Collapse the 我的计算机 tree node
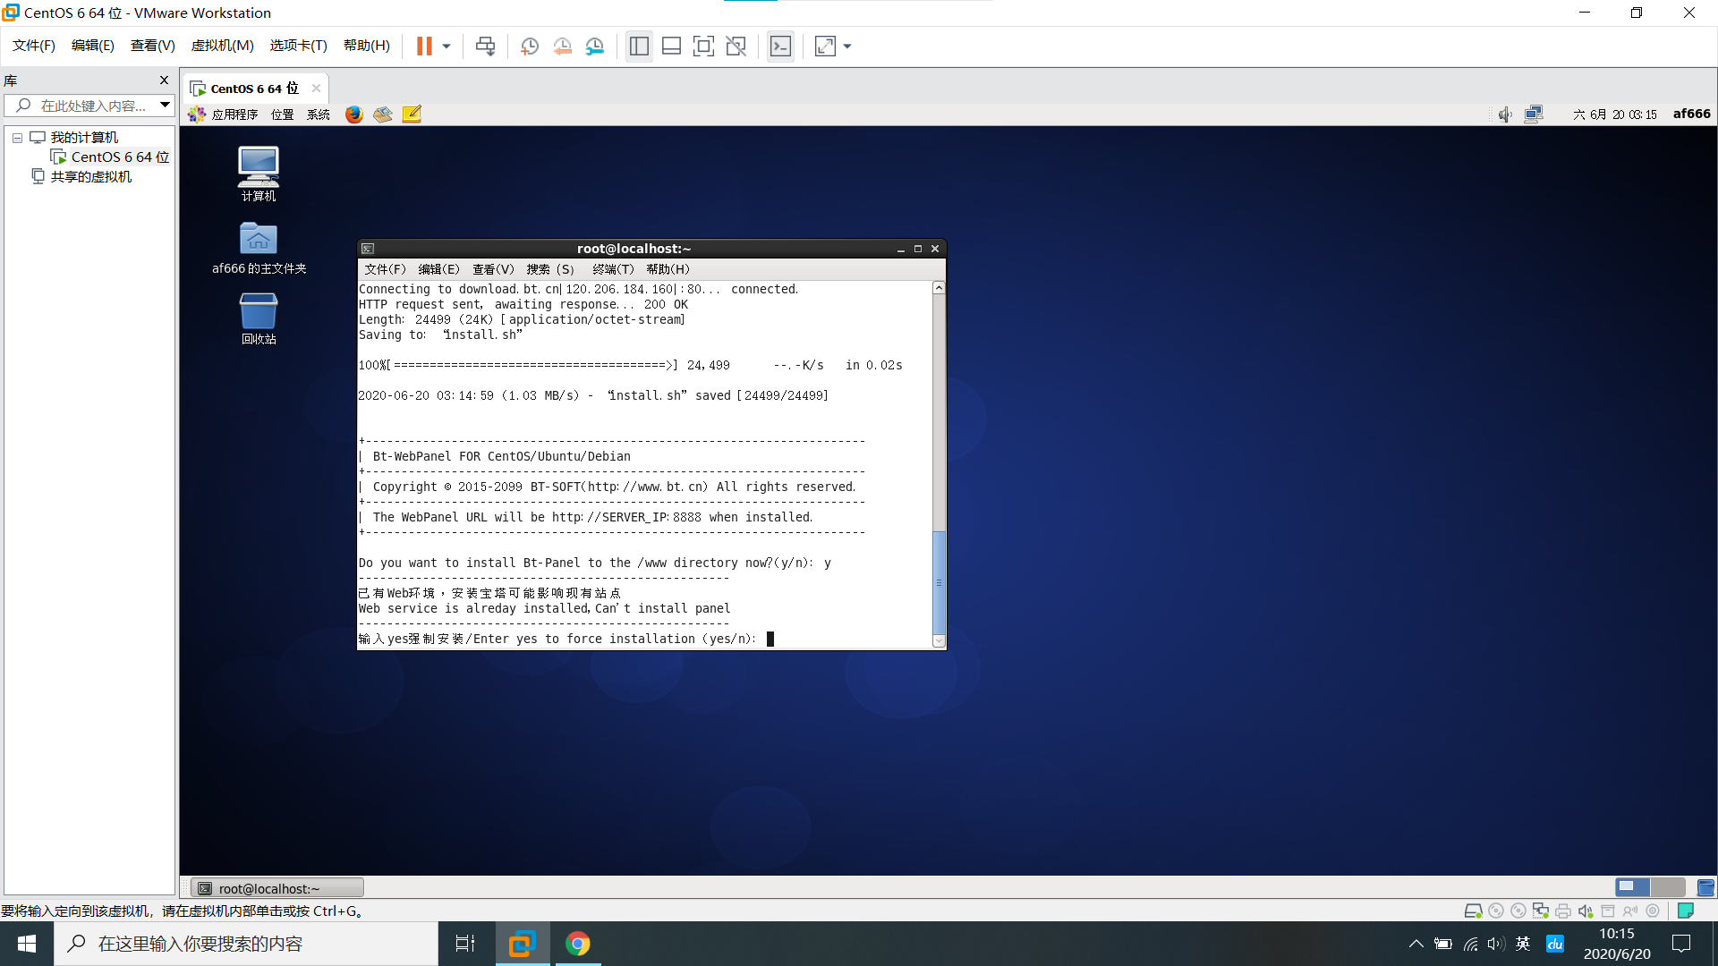 (17, 138)
